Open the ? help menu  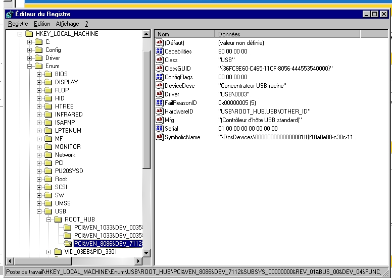tap(86, 24)
